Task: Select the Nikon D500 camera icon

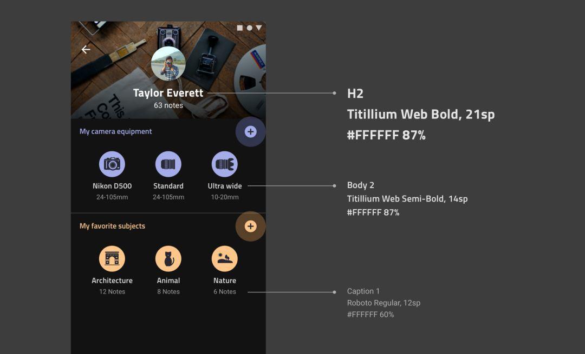Action: [112, 164]
